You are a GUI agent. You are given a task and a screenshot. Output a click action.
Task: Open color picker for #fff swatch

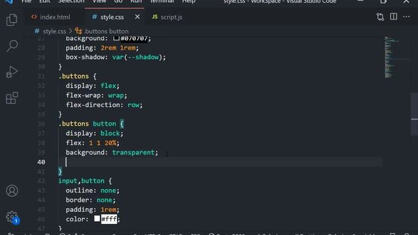pyautogui.click(x=97, y=219)
